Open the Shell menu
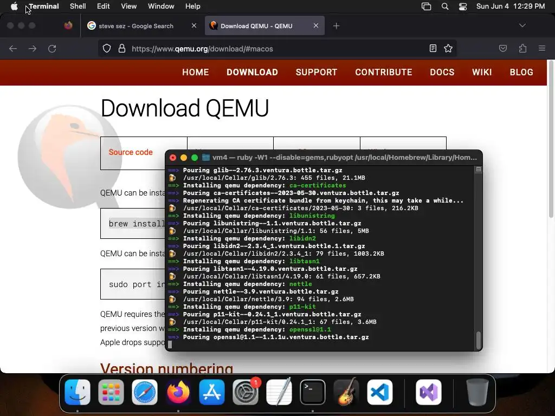This screenshot has height=416, width=555. click(78, 6)
